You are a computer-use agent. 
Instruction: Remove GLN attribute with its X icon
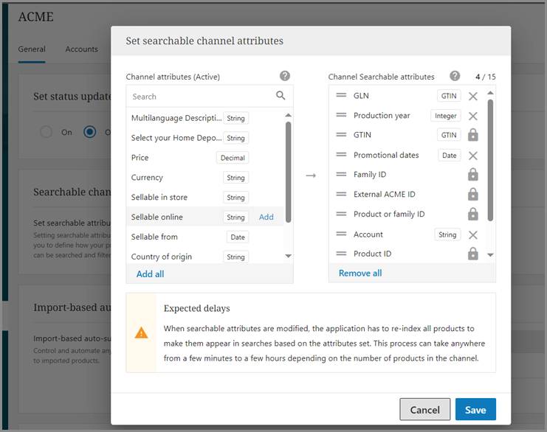[473, 96]
